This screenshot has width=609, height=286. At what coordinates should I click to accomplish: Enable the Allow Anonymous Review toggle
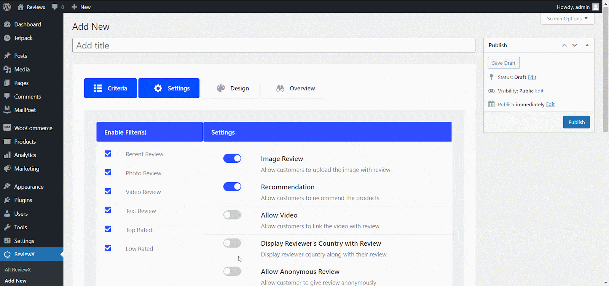(232, 271)
